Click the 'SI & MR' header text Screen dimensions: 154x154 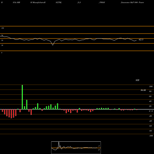coord(16,2)
